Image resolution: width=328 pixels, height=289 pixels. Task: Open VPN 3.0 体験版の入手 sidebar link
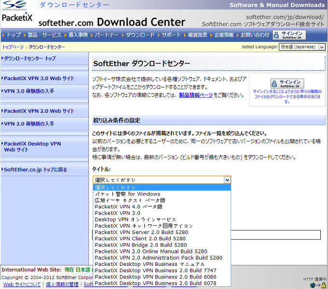pos(29,91)
